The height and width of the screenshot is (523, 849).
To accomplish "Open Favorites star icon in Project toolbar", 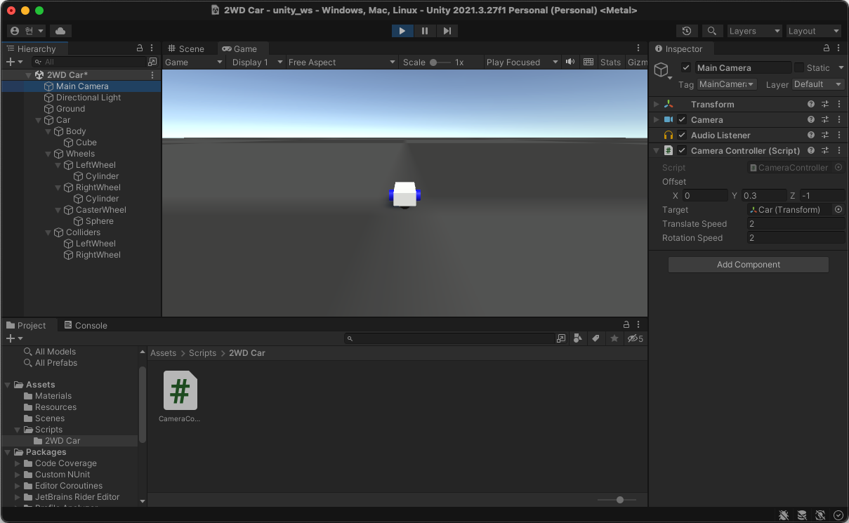I will (x=614, y=338).
